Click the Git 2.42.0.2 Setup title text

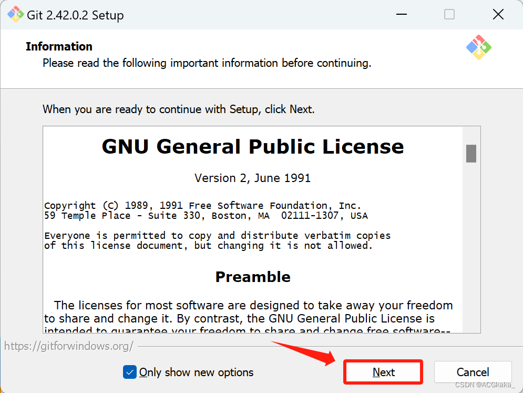point(75,15)
